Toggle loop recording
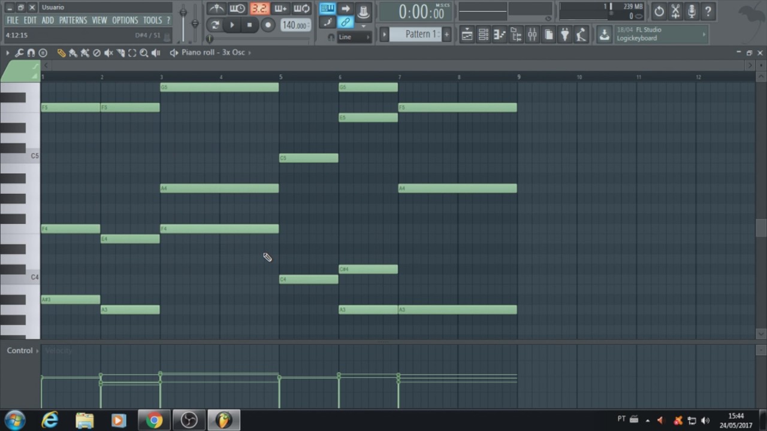Viewport: 767px width, 431px height. [302, 8]
